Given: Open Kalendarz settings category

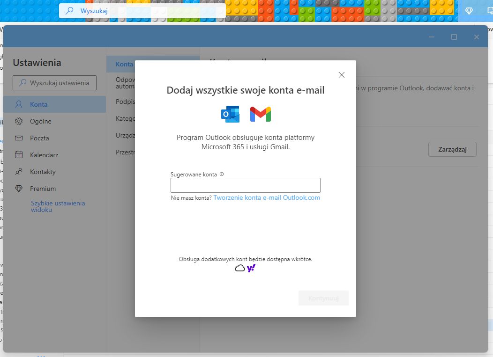Looking at the screenshot, I should coord(55,155).
